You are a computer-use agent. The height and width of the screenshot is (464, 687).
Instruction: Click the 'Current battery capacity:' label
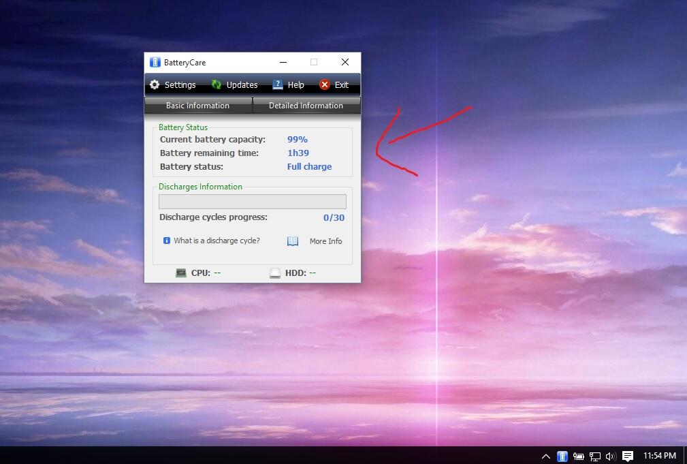pyautogui.click(x=212, y=140)
